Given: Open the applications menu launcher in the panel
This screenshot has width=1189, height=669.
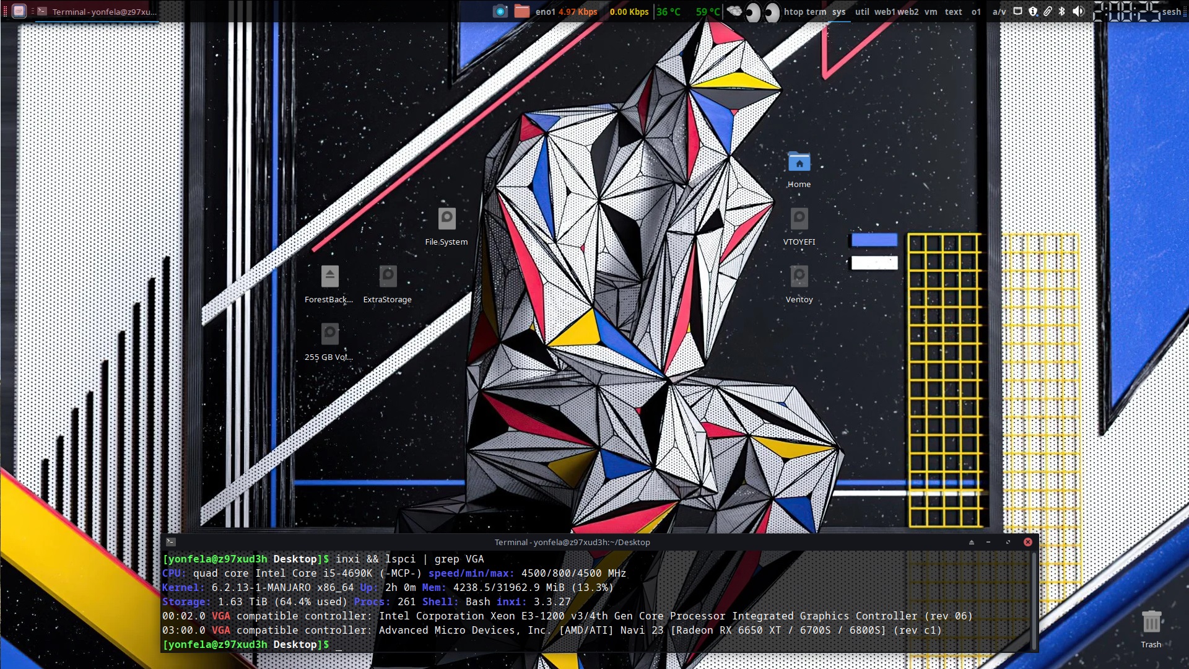Looking at the screenshot, I should 19,11.
